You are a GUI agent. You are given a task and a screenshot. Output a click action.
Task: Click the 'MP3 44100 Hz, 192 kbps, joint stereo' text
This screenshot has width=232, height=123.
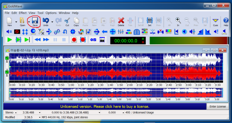point(65,117)
